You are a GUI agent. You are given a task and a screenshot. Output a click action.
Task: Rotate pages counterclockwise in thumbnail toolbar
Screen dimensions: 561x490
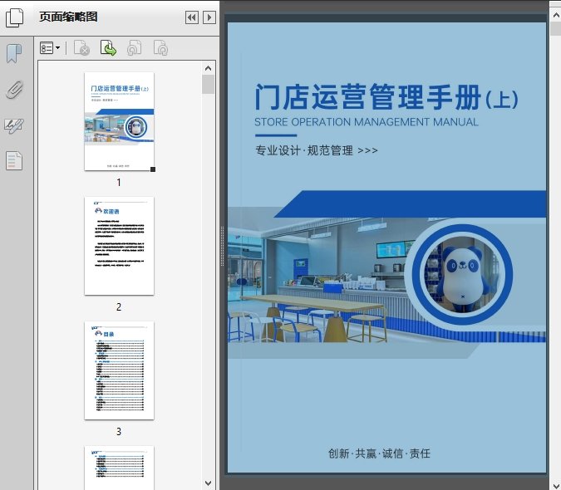134,48
